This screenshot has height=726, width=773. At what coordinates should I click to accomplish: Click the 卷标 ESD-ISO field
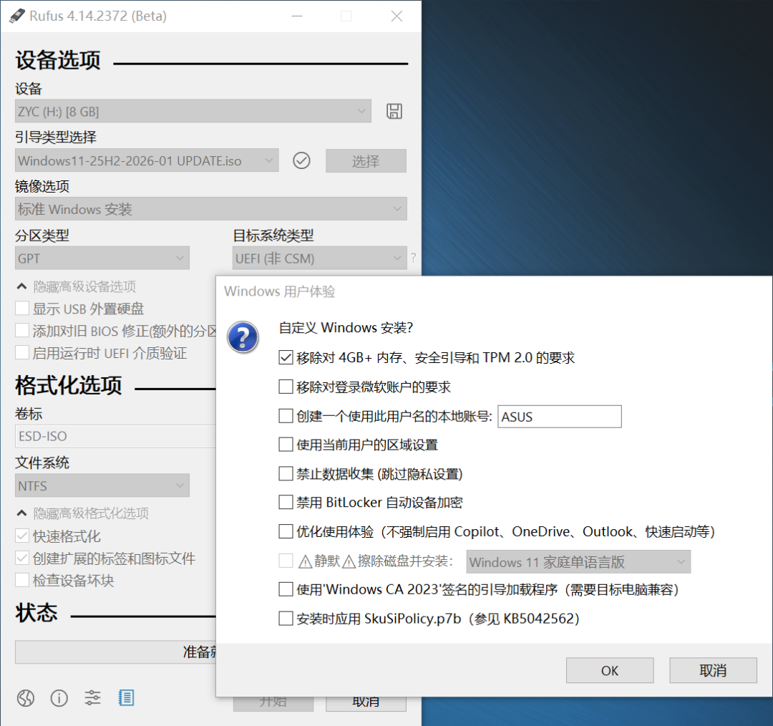pos(115,436)
